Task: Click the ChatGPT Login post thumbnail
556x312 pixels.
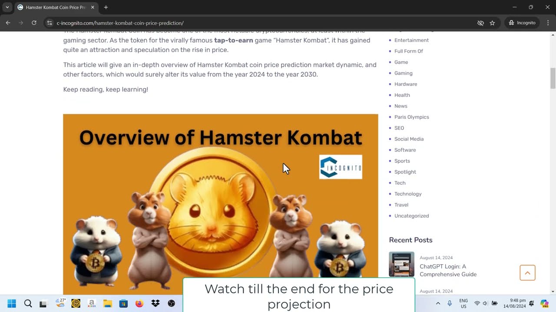Action: [x=401, y=264]
